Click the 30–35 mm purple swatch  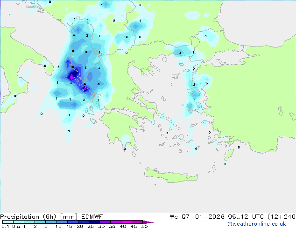point(105,222)
